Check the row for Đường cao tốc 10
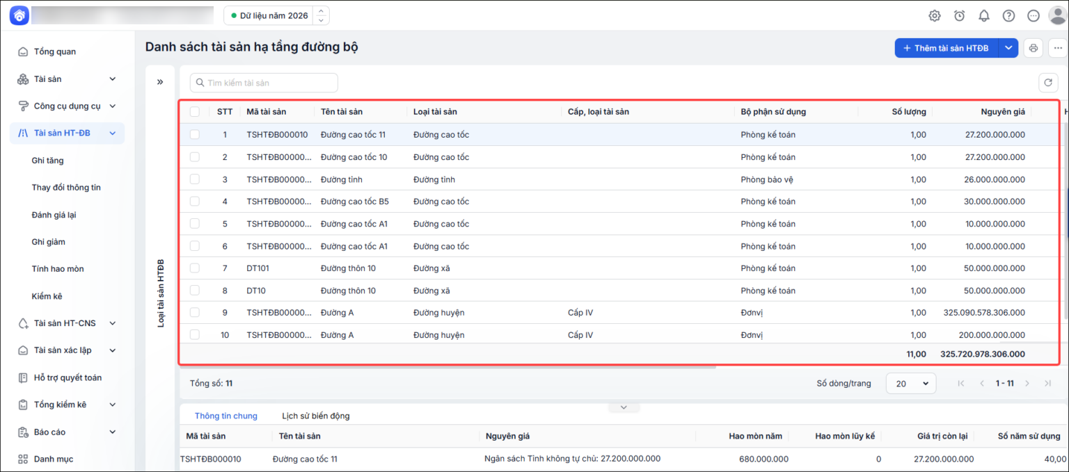This screenshot has height=472, width=1069. coord(195,157)
